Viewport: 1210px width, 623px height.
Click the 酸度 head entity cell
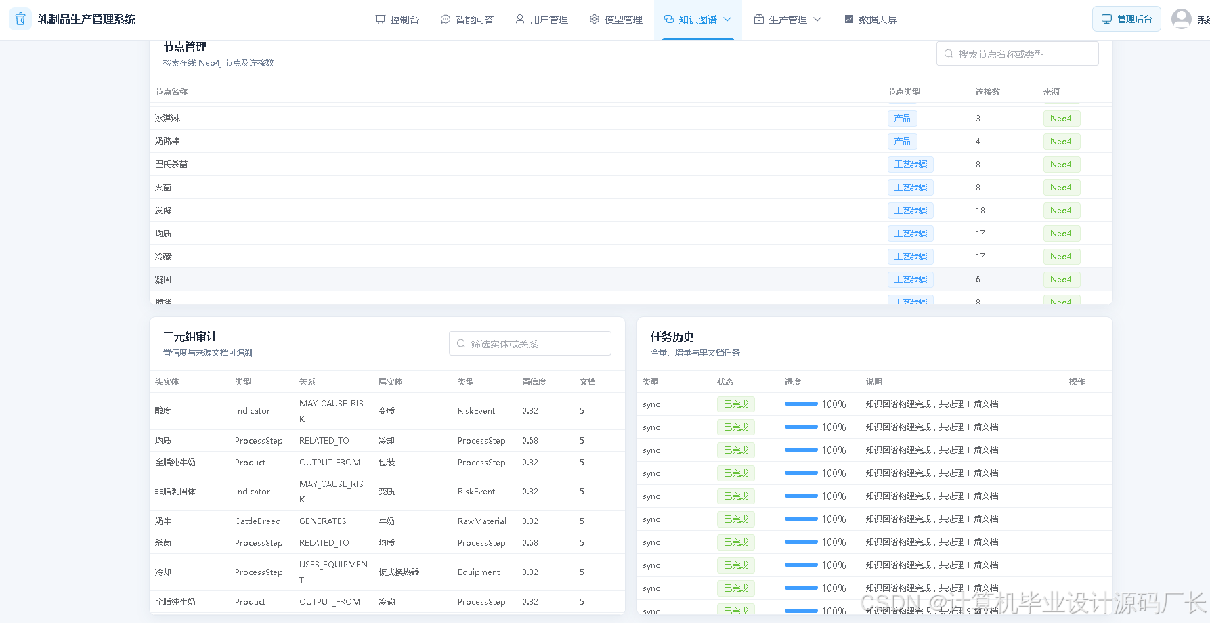(x=163, y=411)
